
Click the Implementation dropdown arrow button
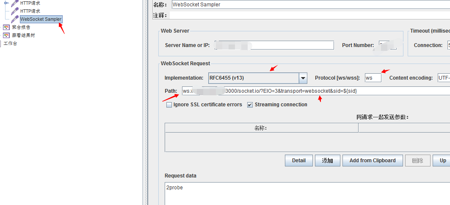tap(303, 78)
